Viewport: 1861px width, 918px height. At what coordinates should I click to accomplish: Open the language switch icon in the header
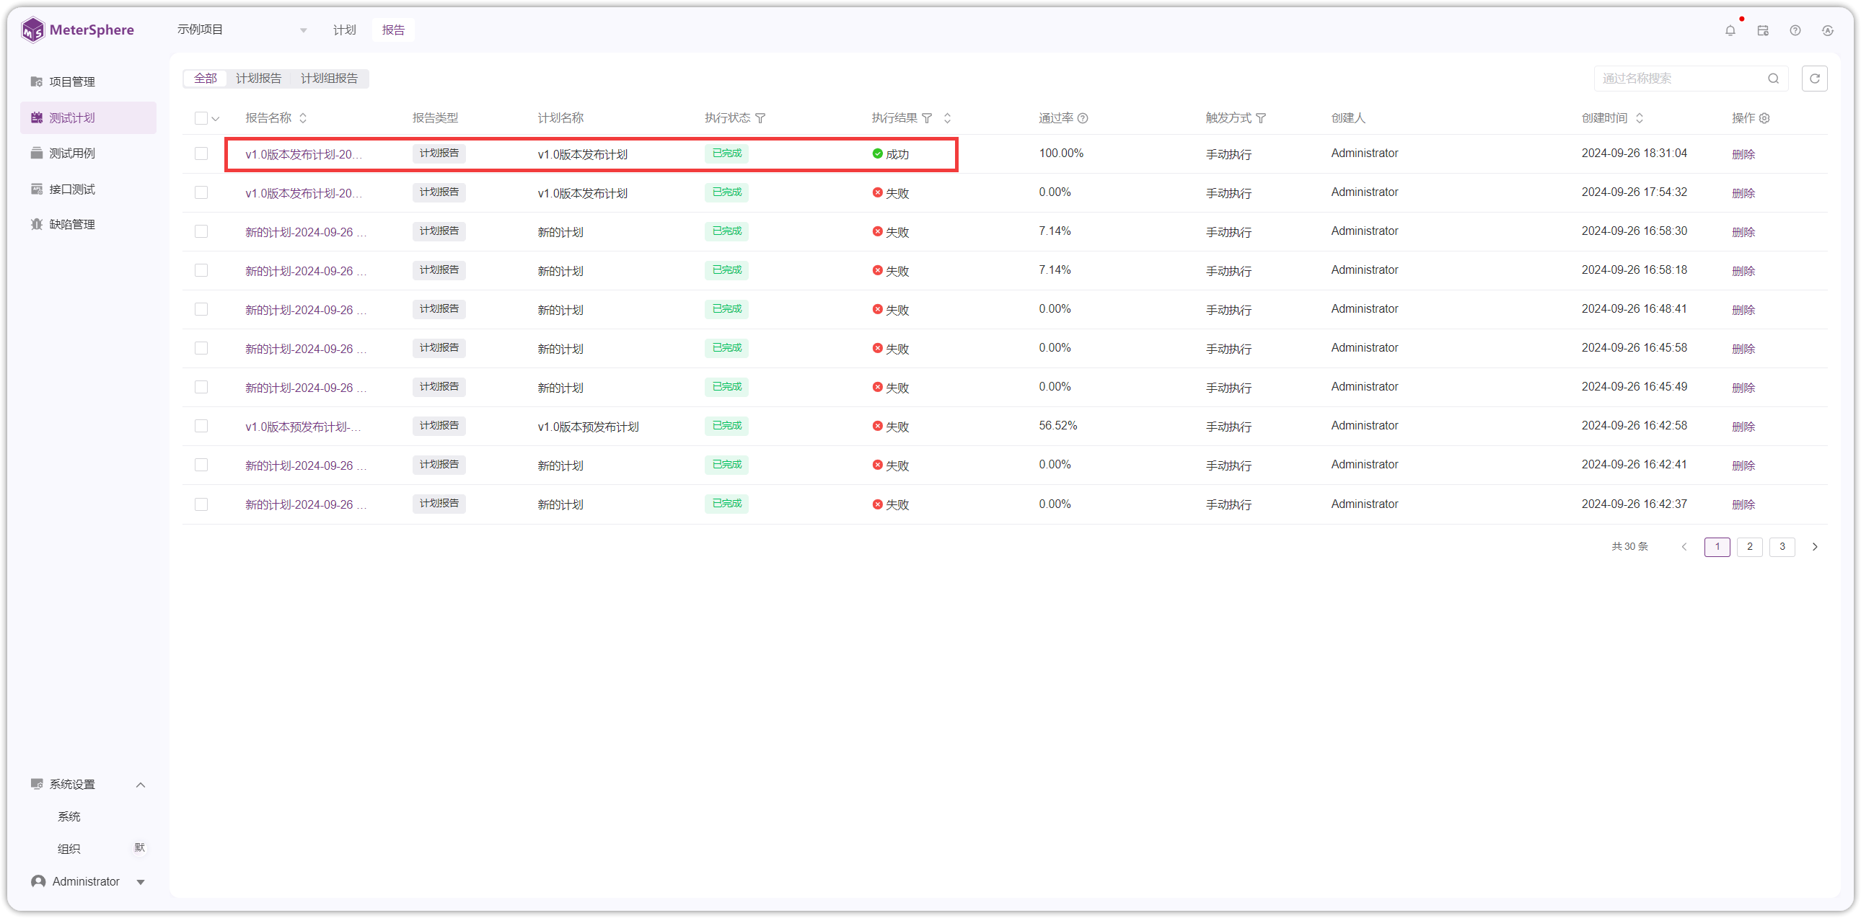point(1828,30)
